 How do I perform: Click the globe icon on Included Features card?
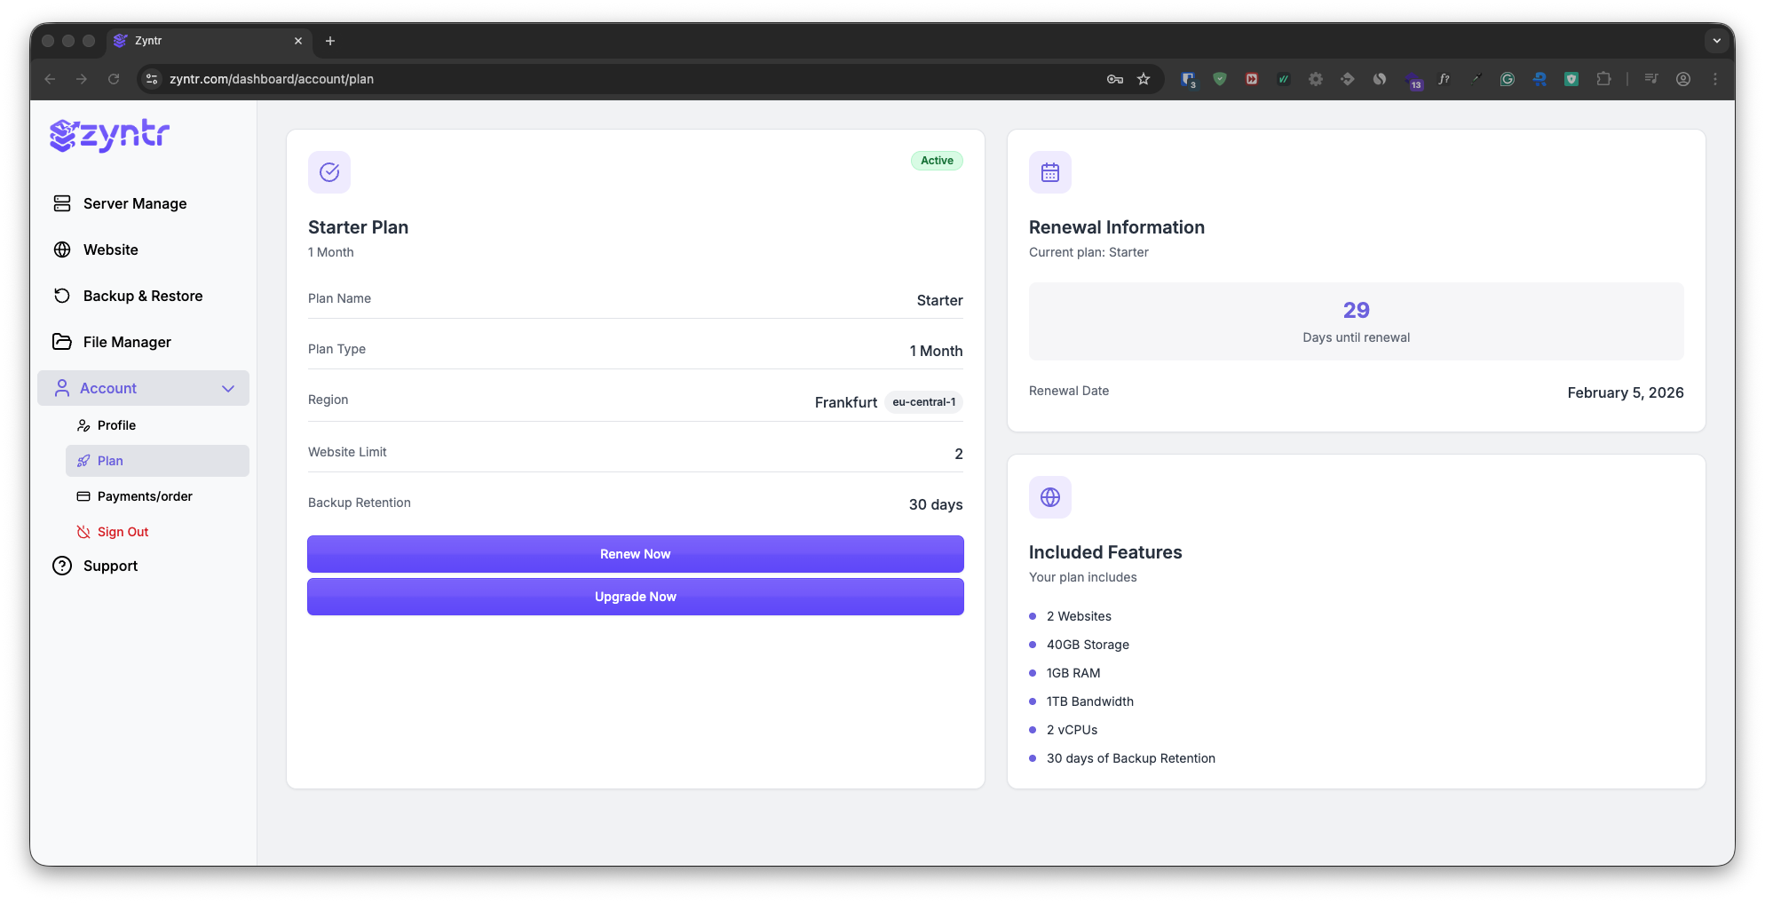(1050, 497)
